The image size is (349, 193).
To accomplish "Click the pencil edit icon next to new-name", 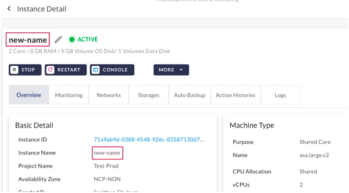I will [58, 40].
